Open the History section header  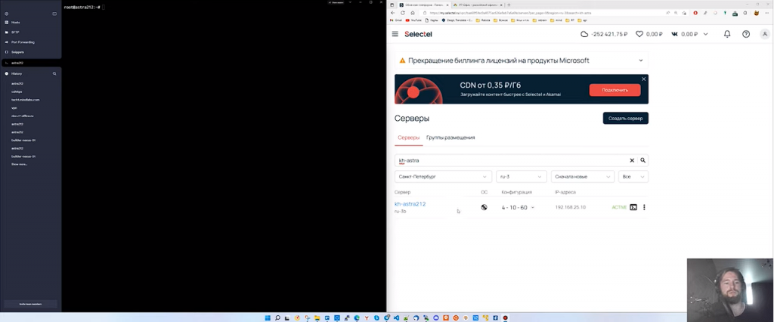17,73
